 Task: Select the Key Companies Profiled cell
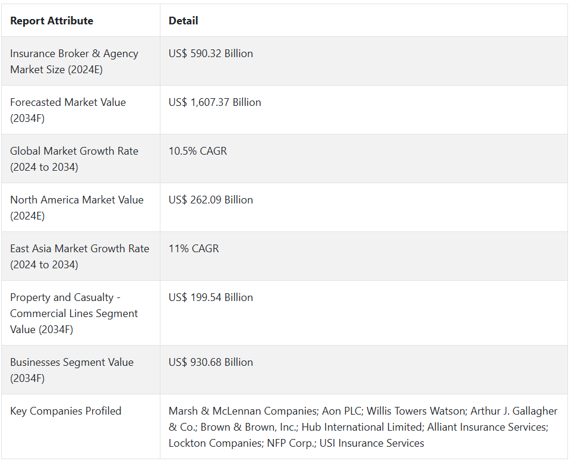click(65, 411)
